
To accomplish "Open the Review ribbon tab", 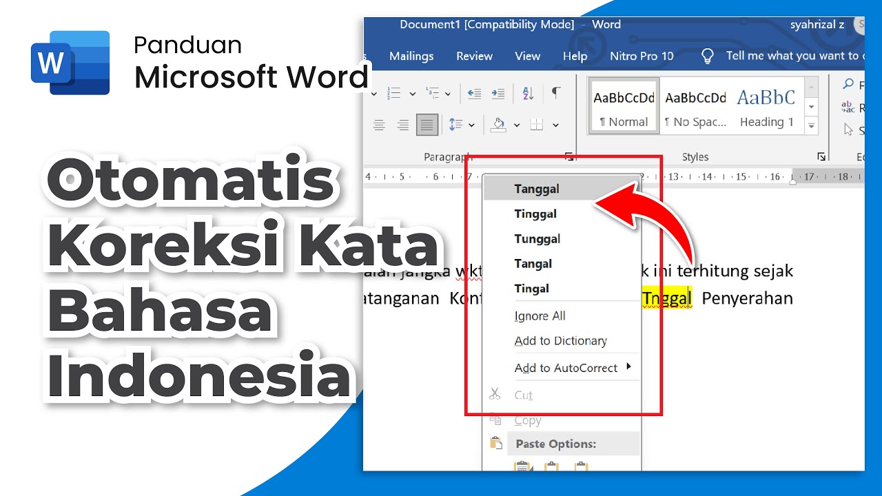I will pos(475,56).
